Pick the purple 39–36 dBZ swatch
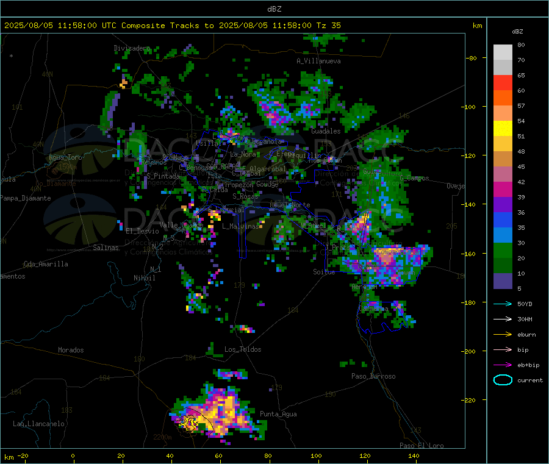549x464 pixels. tap(503, 205)
